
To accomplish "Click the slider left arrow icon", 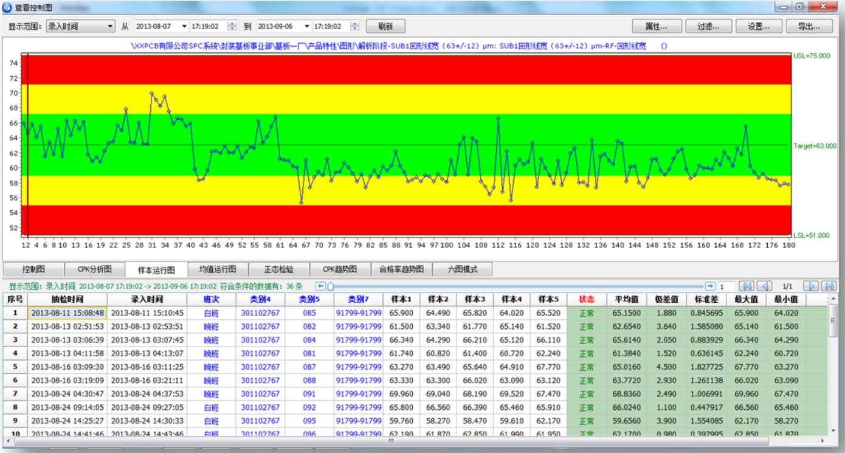I will coord(320,286).
